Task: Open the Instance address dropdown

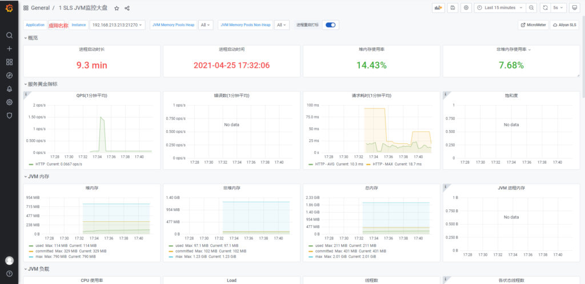Action: click(118, 25)
